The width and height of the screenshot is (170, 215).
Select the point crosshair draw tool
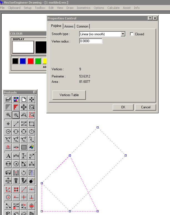8,124
